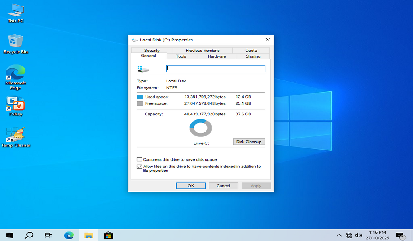Screen dimensions: 413x241
Task: Uncheck Allow files to have contents indexed
Action: (140, 167)
